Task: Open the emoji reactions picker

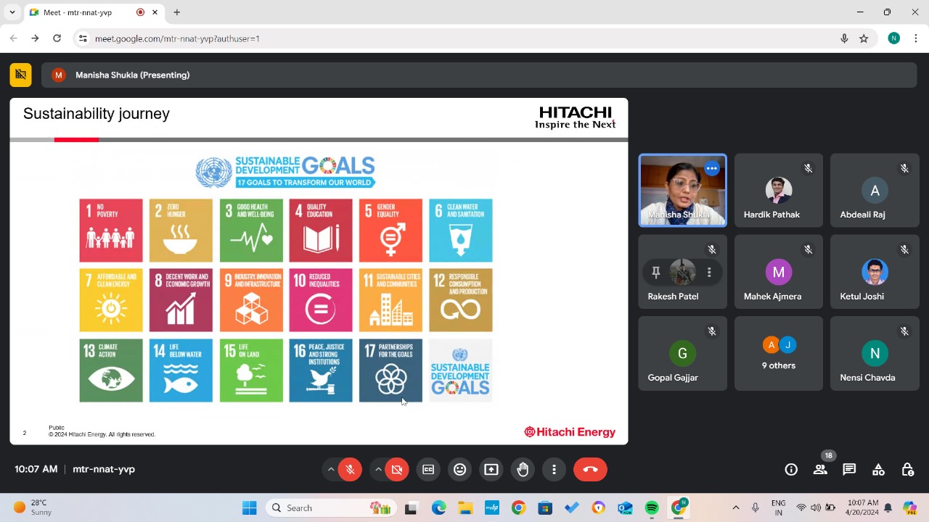Action: [x=459, y=470]
